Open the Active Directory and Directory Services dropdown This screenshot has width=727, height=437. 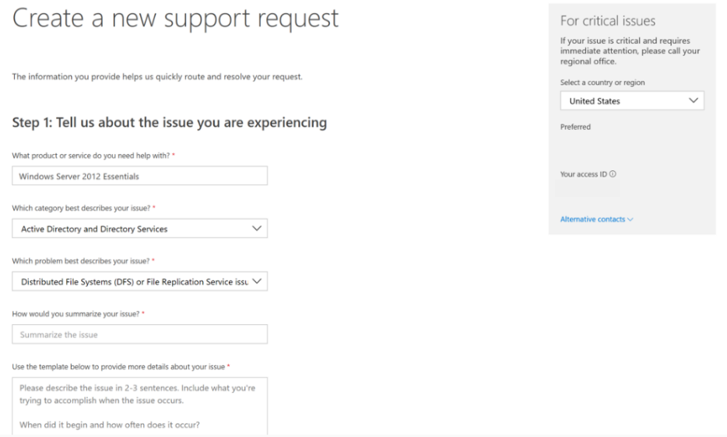[x=140, y=229]
